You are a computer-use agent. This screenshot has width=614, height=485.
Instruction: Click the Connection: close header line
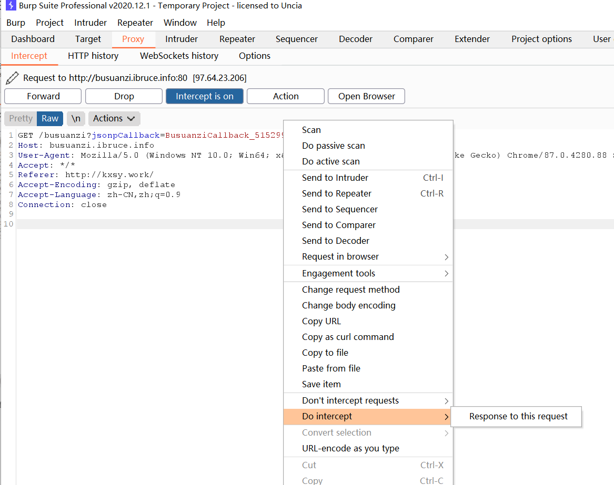62,204
